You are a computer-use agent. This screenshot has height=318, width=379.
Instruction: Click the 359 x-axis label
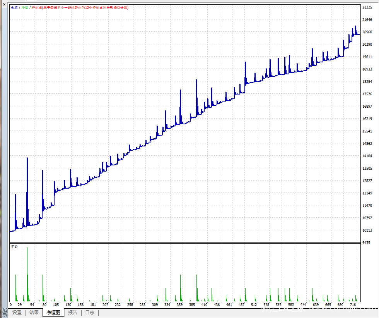click(179, 305)
